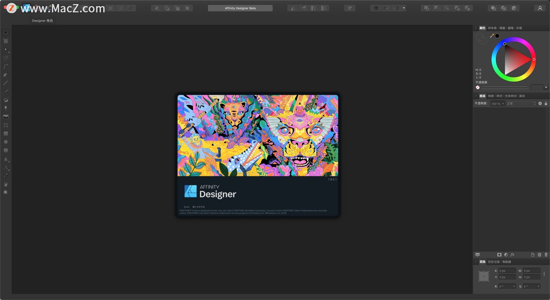
Task: Select the View (hand) tool
Action: click(6, 184)
